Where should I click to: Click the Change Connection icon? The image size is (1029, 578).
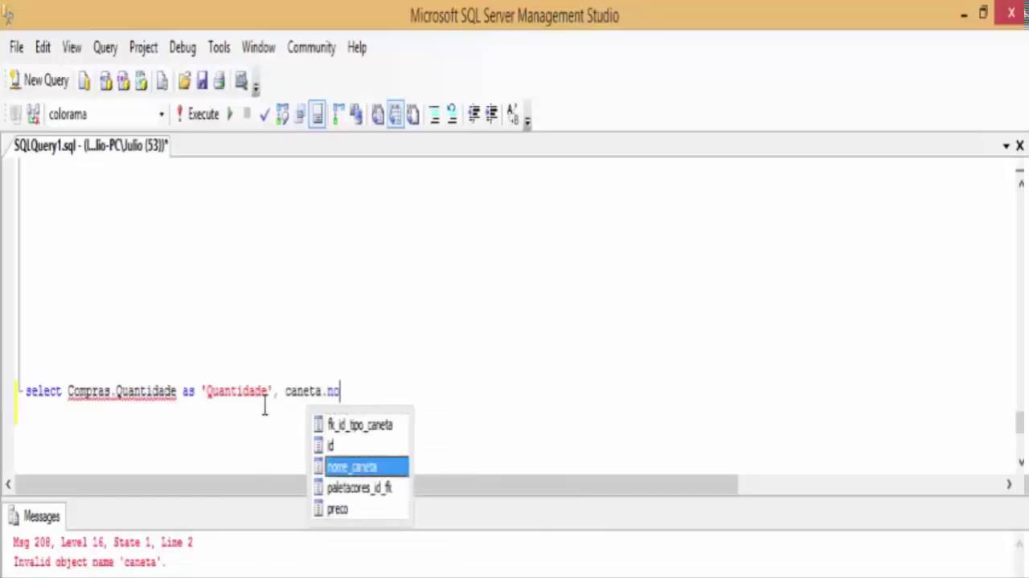[33, 114]
